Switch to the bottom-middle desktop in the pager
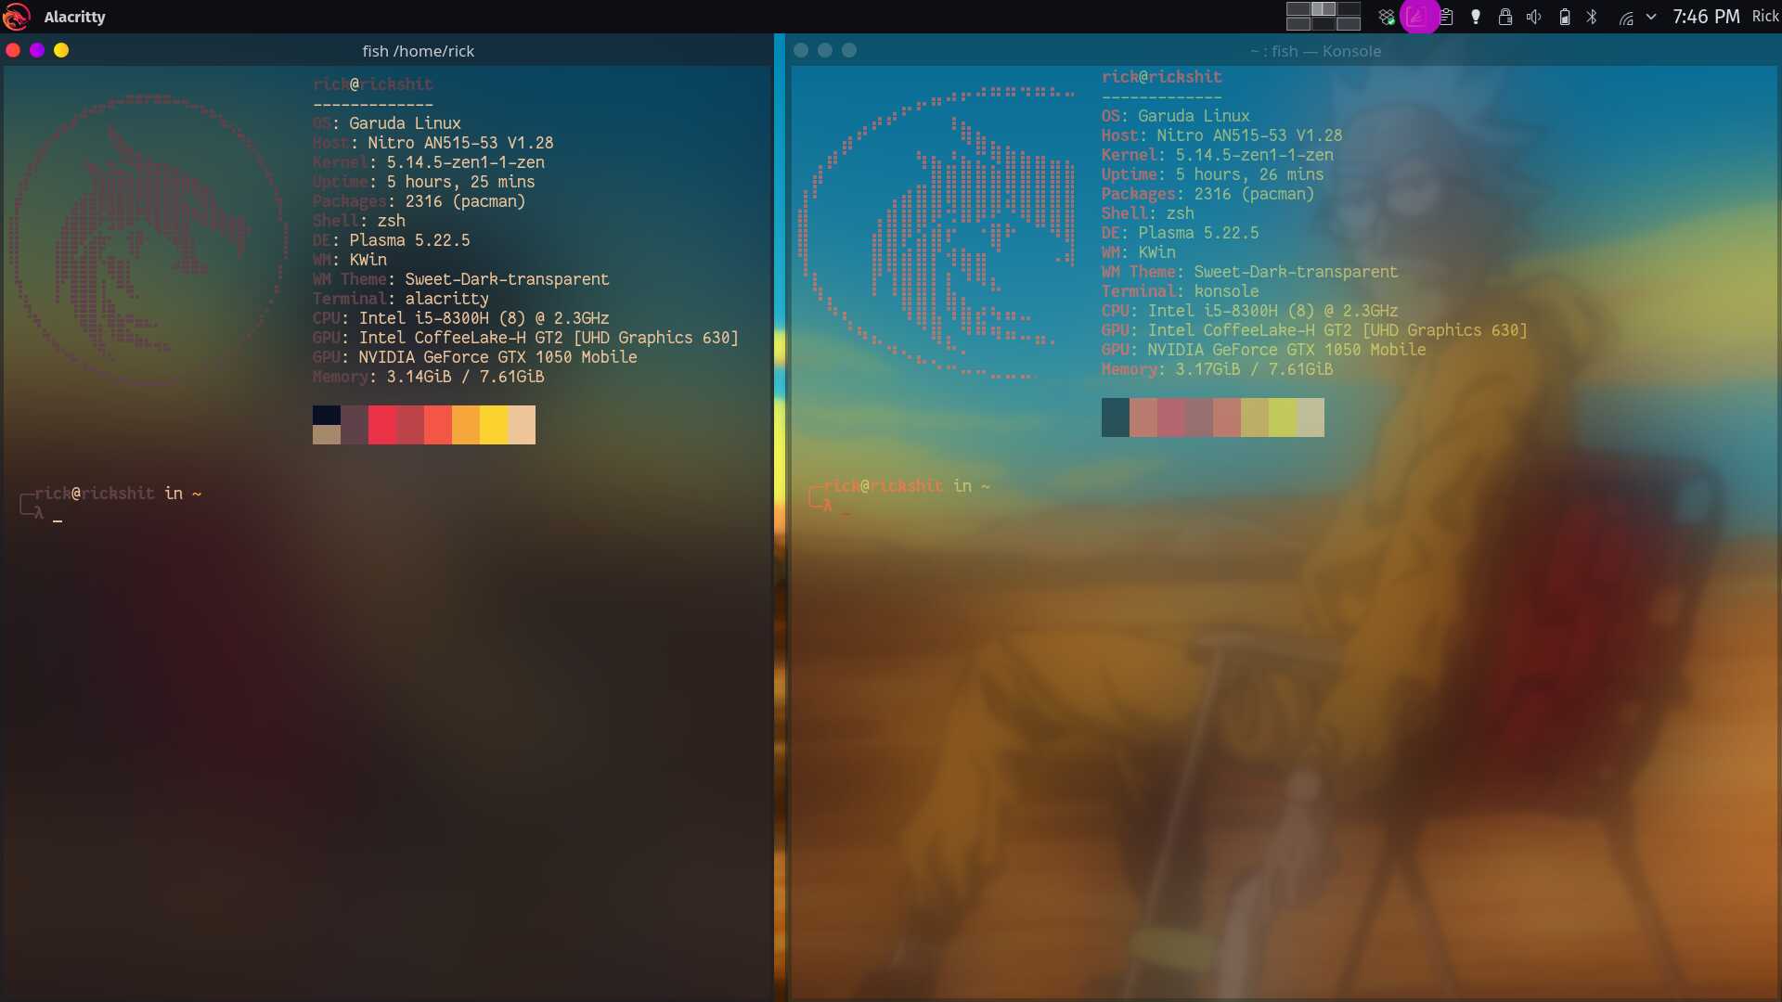The image size is (1782, 1002). [1324, 23]
